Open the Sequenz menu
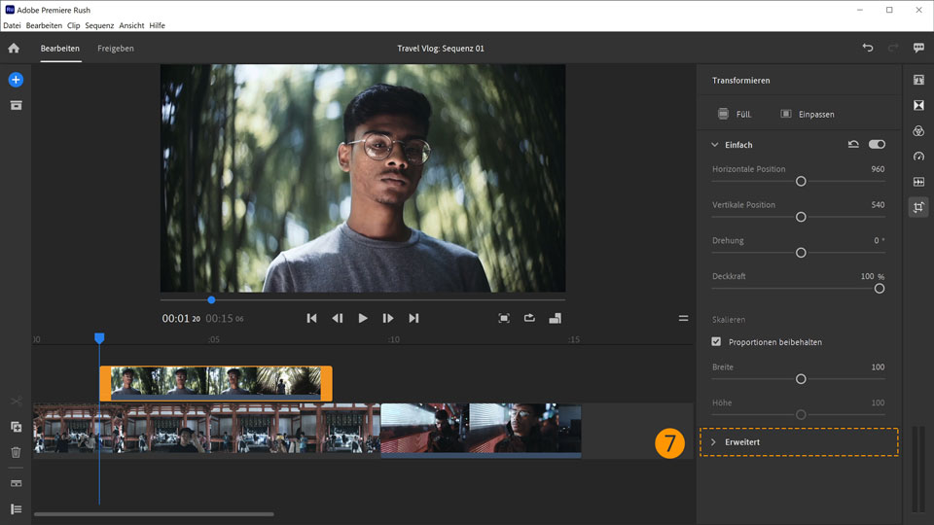The height and width of the screenshot is (525, 934). tap(99, 25)
